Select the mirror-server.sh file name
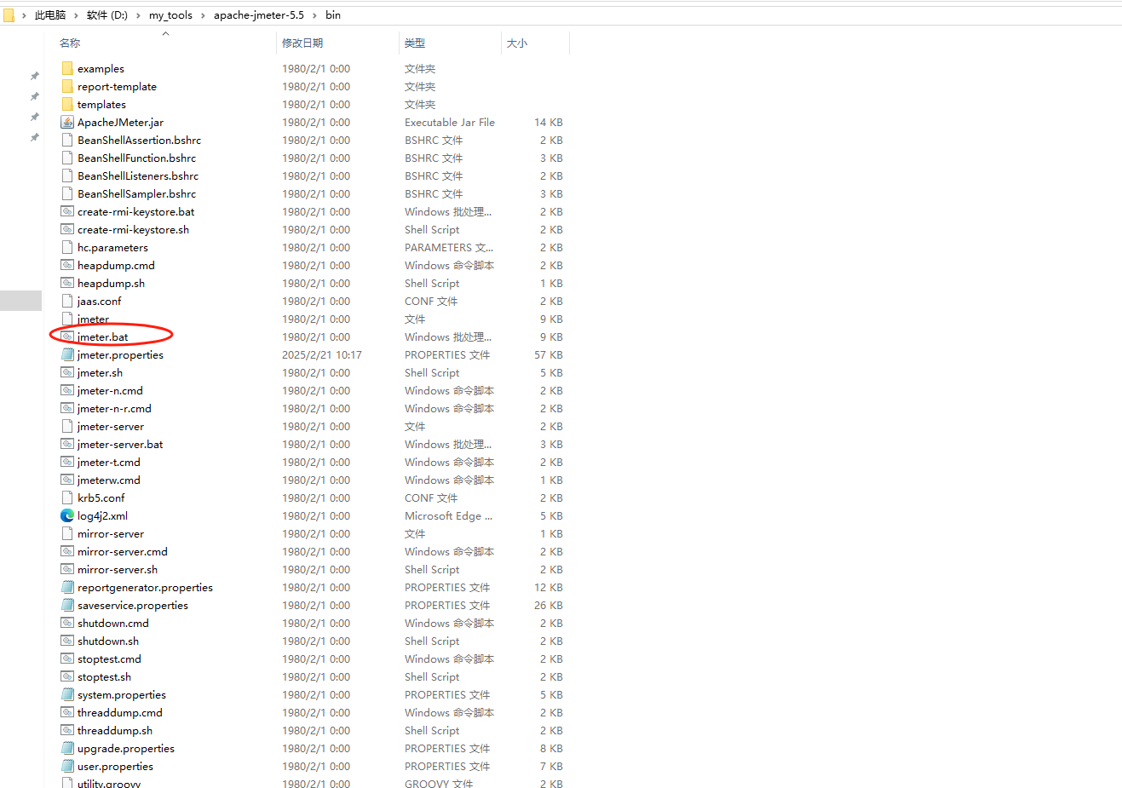The width and height of the screenshot is (1122, 788). 118,569
